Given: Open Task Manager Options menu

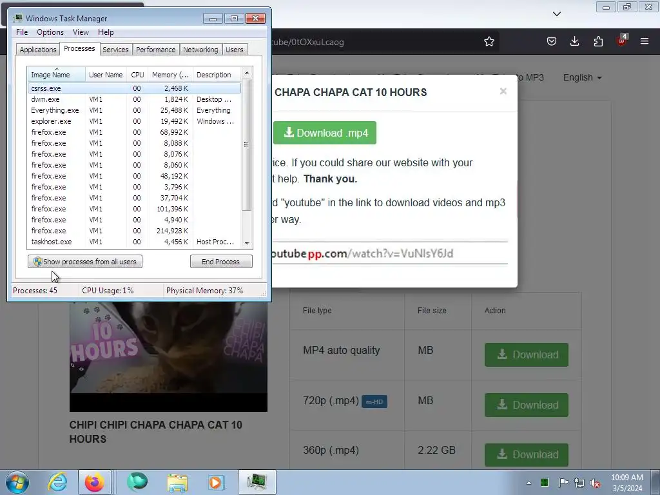Looking at the screenshot, I should tap(50, 32).
